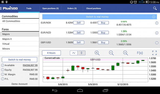Open the F(x) indicators menu

click(140, 53)
